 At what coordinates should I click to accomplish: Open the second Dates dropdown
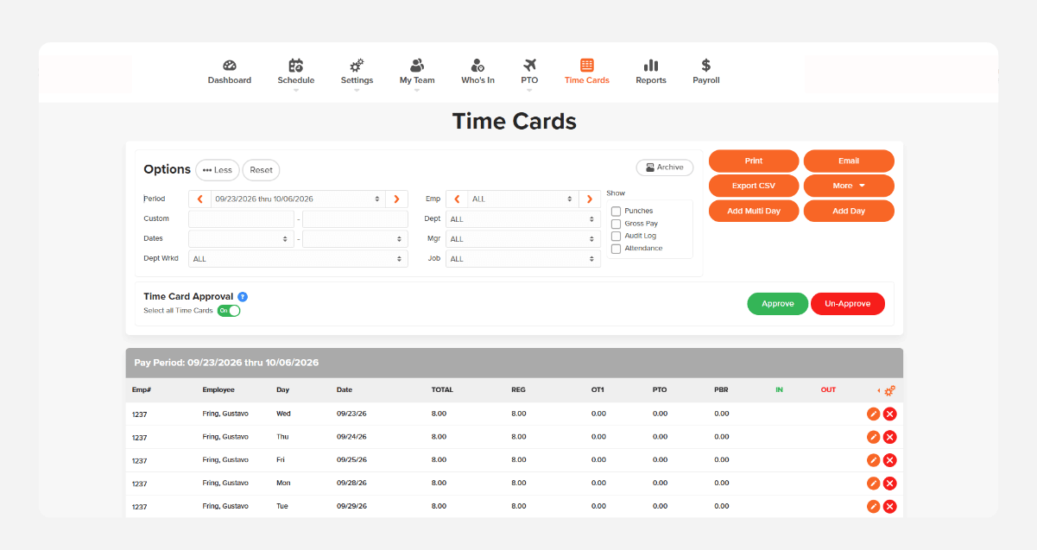355,239
